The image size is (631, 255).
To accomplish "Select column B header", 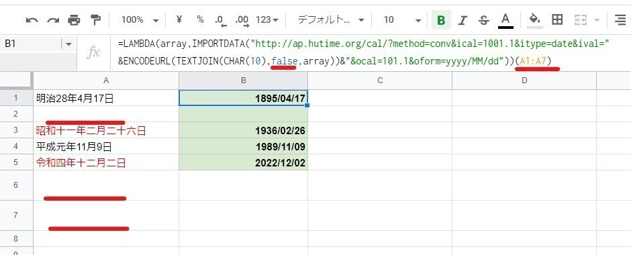I will pyautogui.click(x=243, y=81).
